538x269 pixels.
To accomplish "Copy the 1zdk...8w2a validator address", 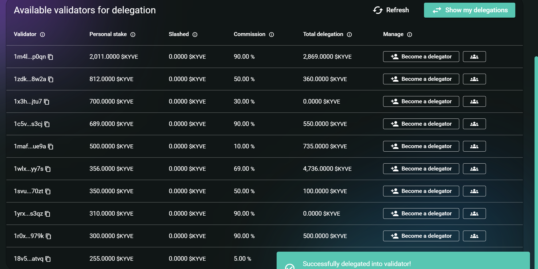I will coord(51,79).
